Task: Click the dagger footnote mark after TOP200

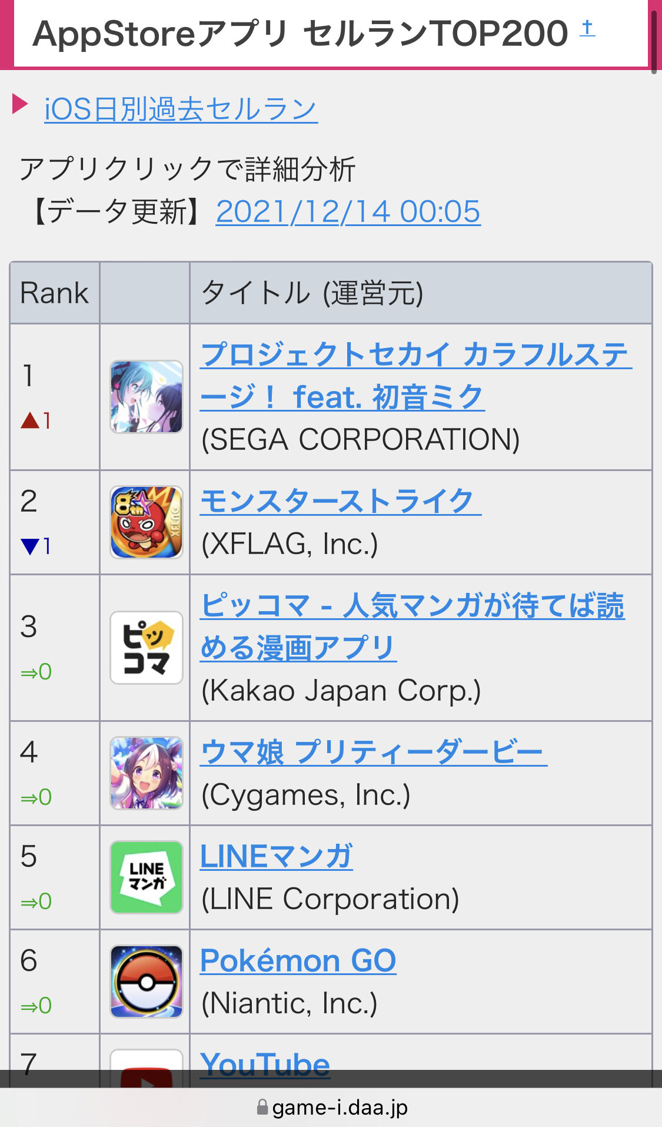Action: [587, 28]
